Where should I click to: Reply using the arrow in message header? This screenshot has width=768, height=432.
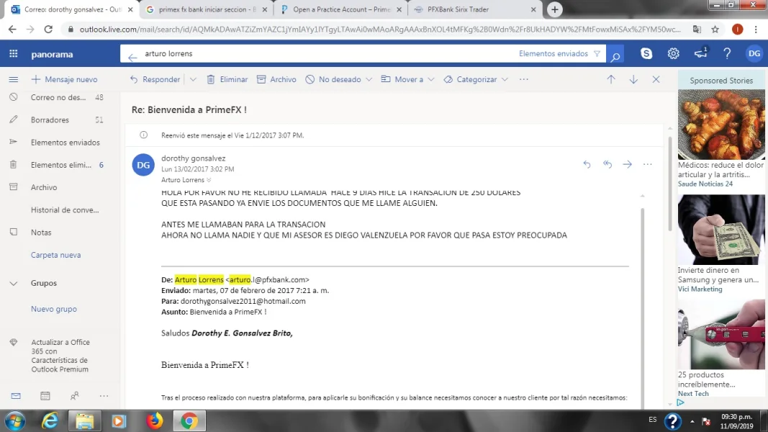[x=587, y=165]
